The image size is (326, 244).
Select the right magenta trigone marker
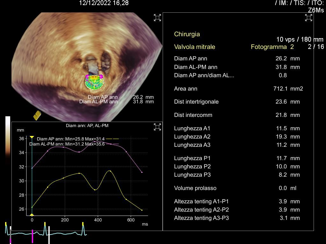pyautogui.click(x=101, y=77)
